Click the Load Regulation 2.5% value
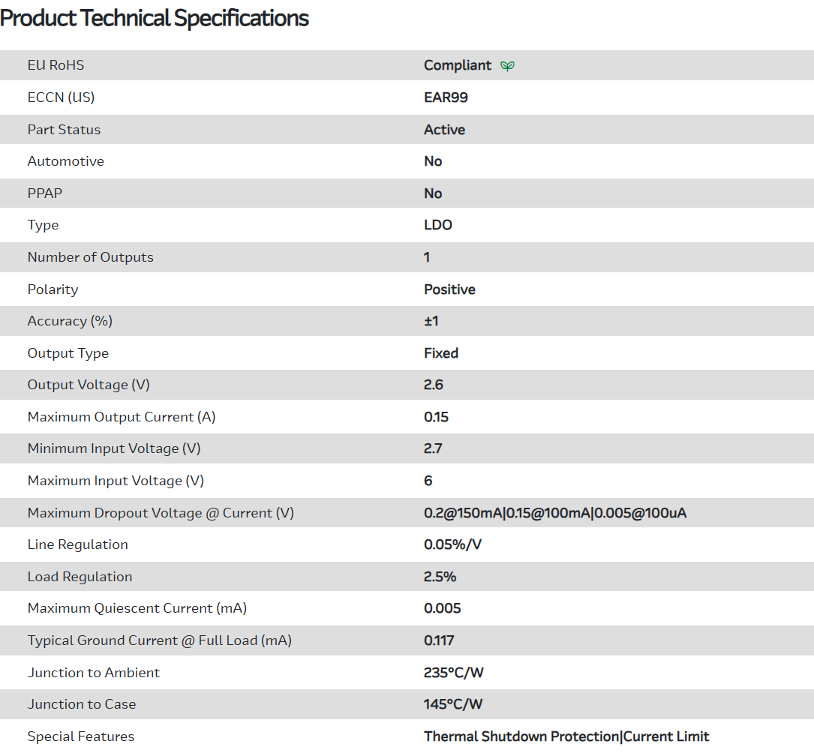Viewport: 814px width, 753px height. (440, 577)
